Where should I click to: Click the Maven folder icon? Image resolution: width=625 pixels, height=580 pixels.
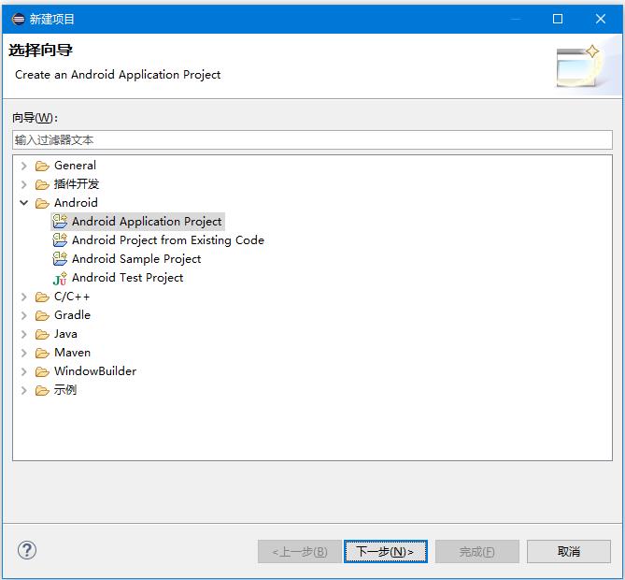coord(42,353)
